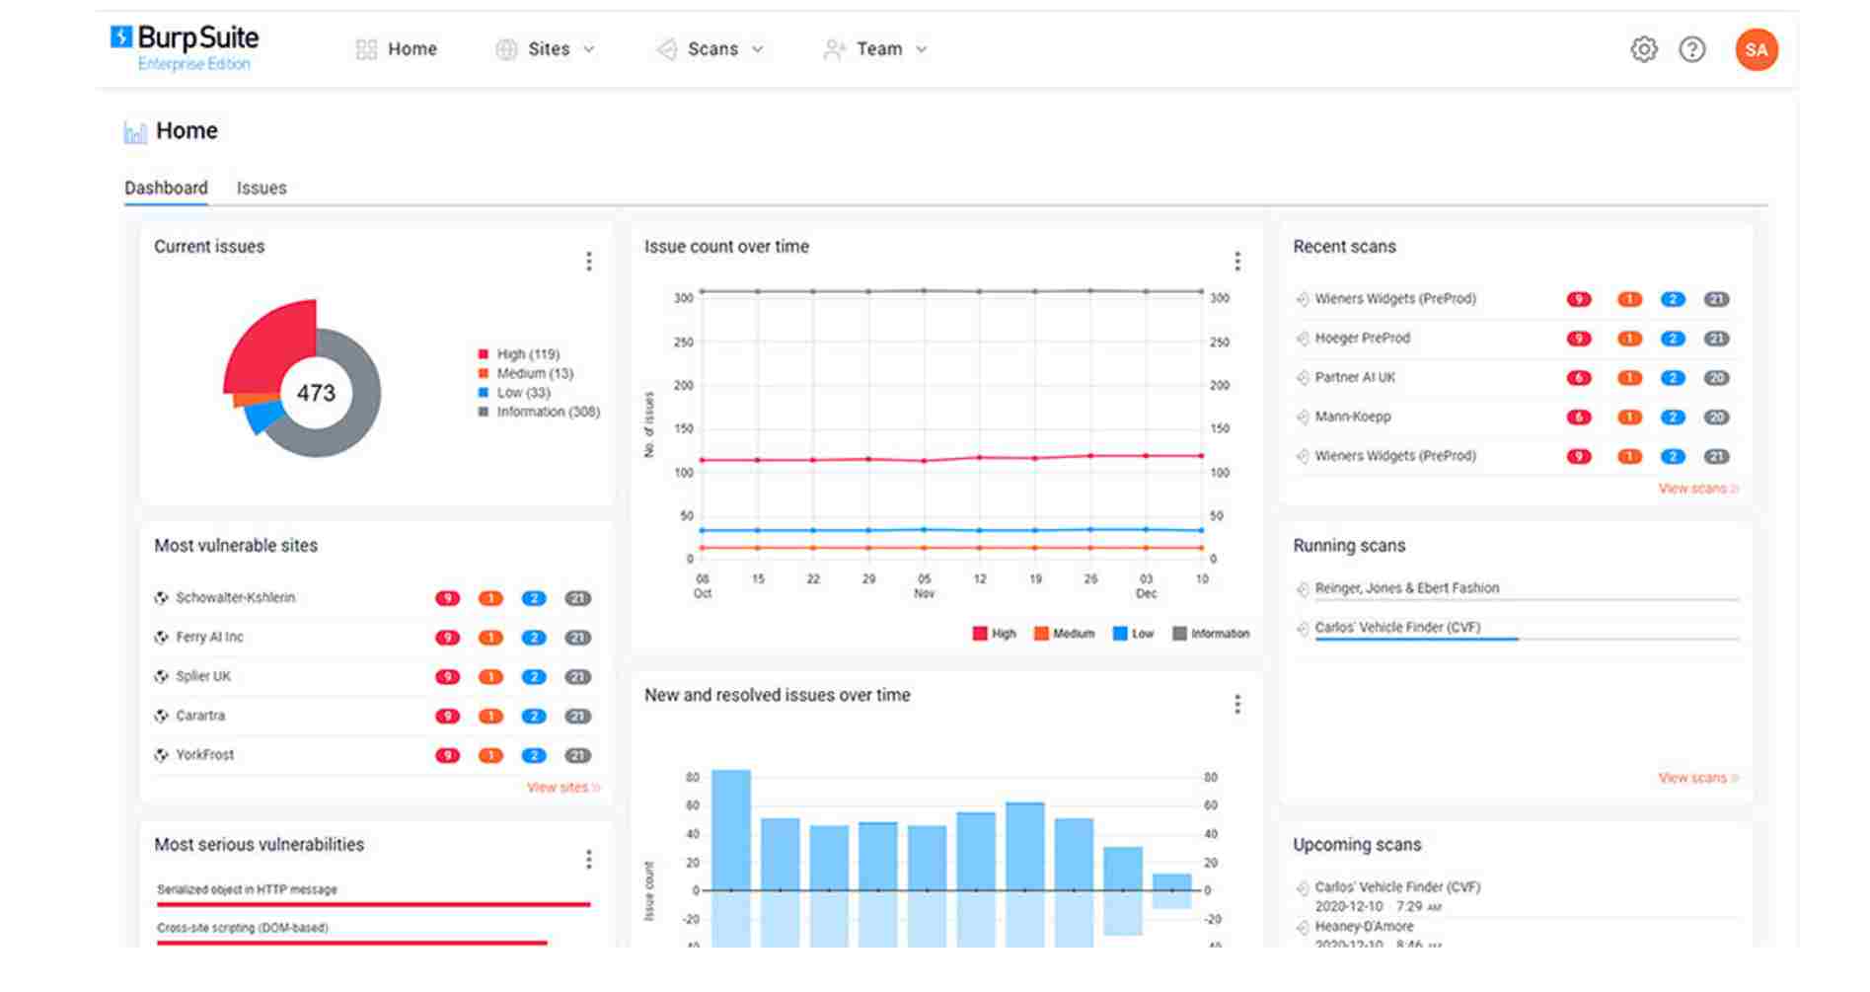The image size is (1870, 992).
Task: Open the Team menu label
Action: pos(879,49)
